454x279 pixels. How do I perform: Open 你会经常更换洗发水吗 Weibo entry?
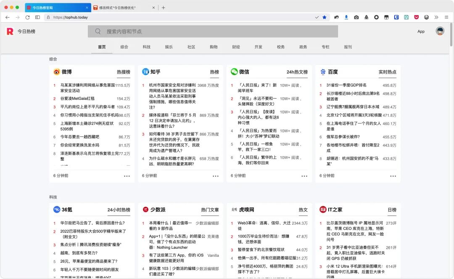point(79,145)
